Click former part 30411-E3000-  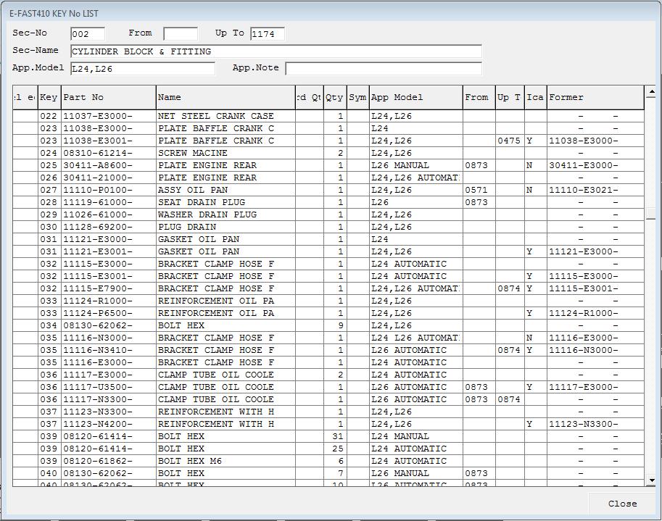tap(595, 165)
